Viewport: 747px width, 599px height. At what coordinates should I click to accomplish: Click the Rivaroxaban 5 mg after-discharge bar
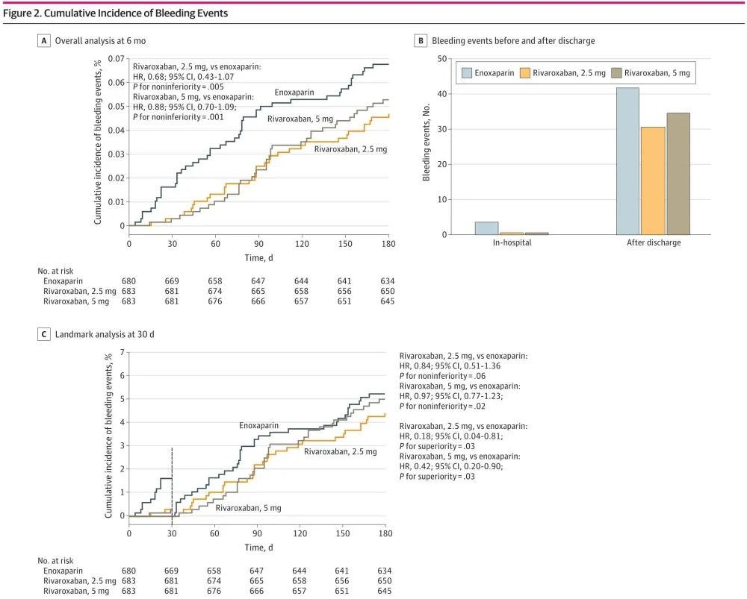(x=678, y=174)
